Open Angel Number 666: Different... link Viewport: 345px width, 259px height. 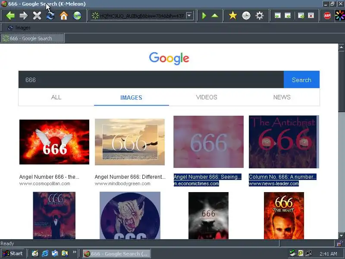click(x=130, y=177)
